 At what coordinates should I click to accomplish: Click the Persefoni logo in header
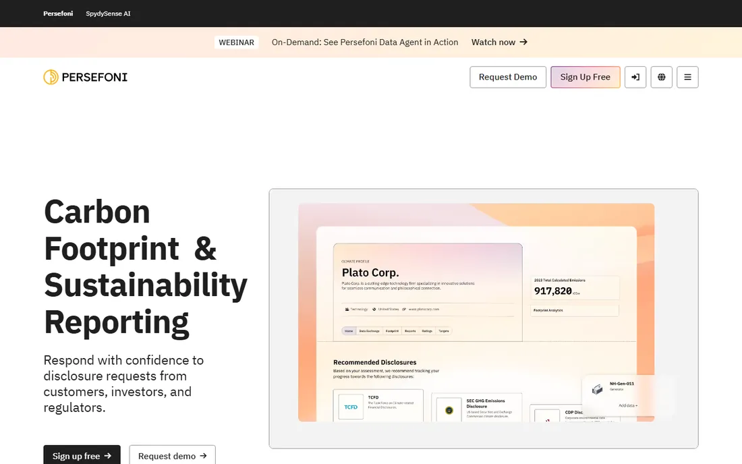click(85, 77)
